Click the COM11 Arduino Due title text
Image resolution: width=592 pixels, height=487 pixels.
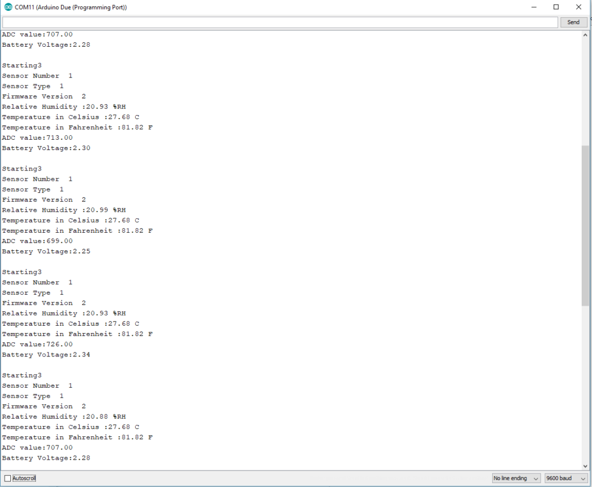click(x=71, y=7)
